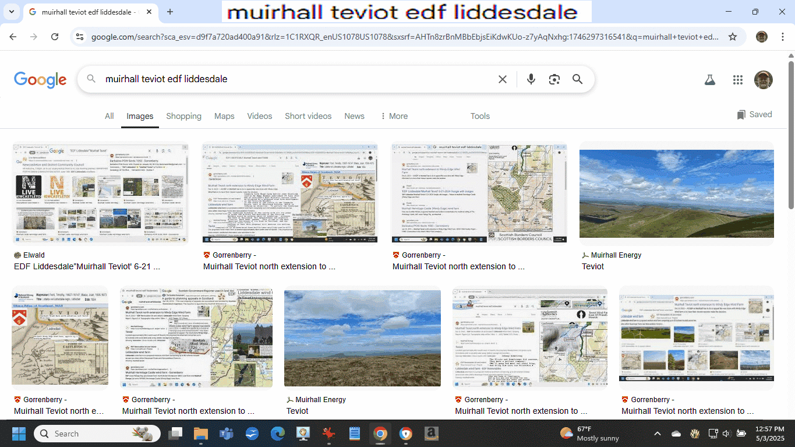Open Google Lens search by image icon
The image size is (795, 447).
554,79
